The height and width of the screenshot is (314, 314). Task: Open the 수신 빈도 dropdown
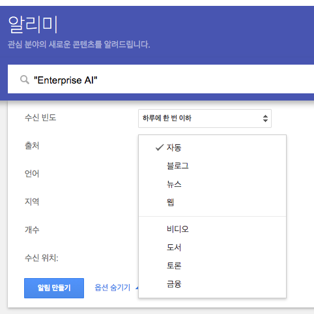click(x=205, y=118)
